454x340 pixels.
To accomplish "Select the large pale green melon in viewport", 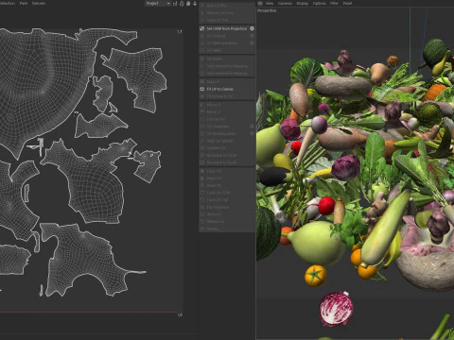I will (x=317, y=243).
